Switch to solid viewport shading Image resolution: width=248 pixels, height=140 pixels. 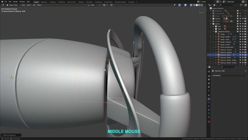coord(197,5)
